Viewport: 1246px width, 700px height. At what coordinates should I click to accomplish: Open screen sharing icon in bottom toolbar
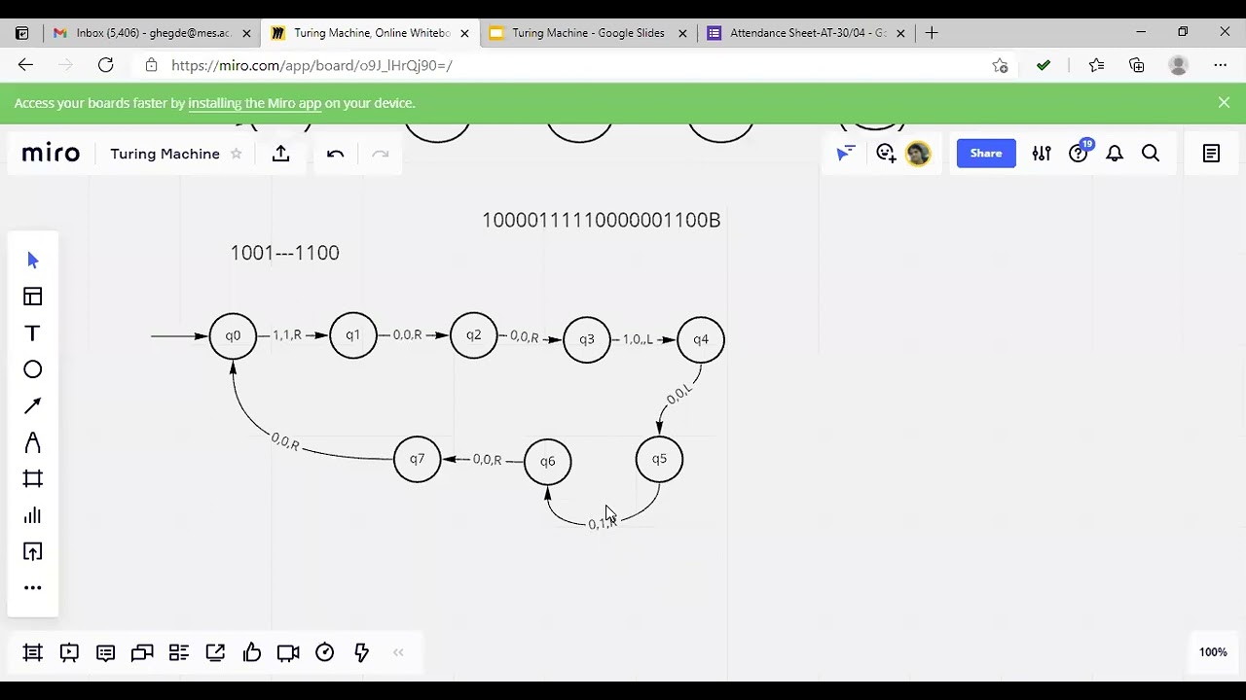[x=215, y=652]
